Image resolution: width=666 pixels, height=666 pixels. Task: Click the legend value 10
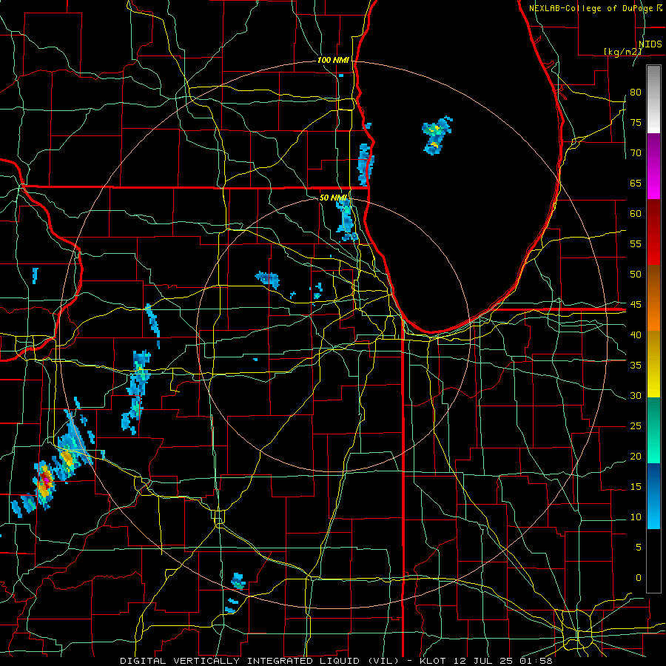(636, 517)
